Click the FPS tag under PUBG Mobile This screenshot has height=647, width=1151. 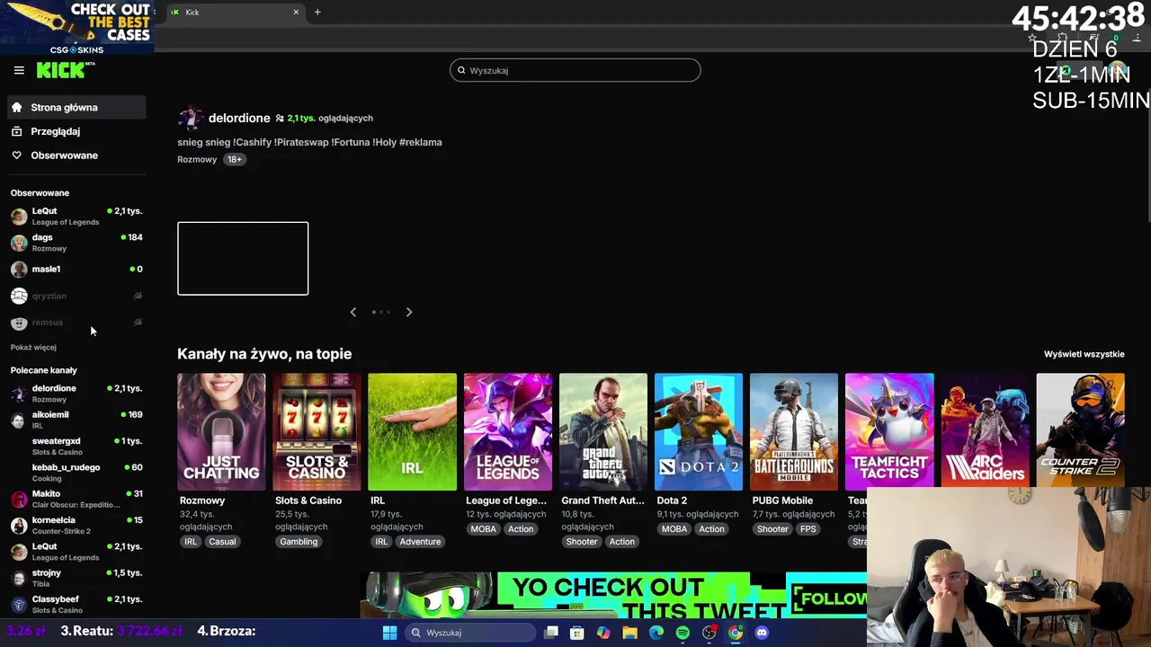coord(808,529)
